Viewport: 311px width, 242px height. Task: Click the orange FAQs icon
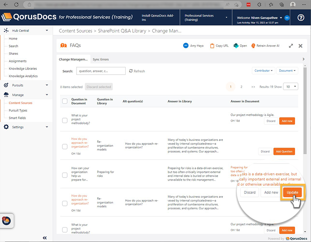pos(63,45)
